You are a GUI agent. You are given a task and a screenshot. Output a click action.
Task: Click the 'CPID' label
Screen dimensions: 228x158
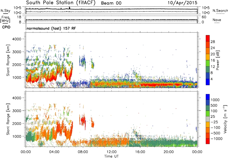(6, 27)
